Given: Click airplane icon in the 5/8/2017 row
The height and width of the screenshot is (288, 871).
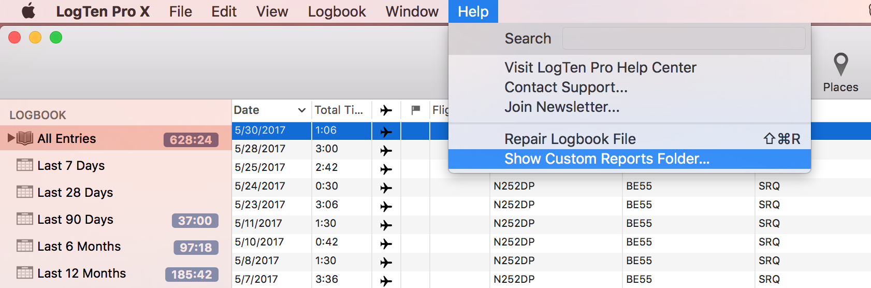Looking at the screenshot, I should click(386, 263).
